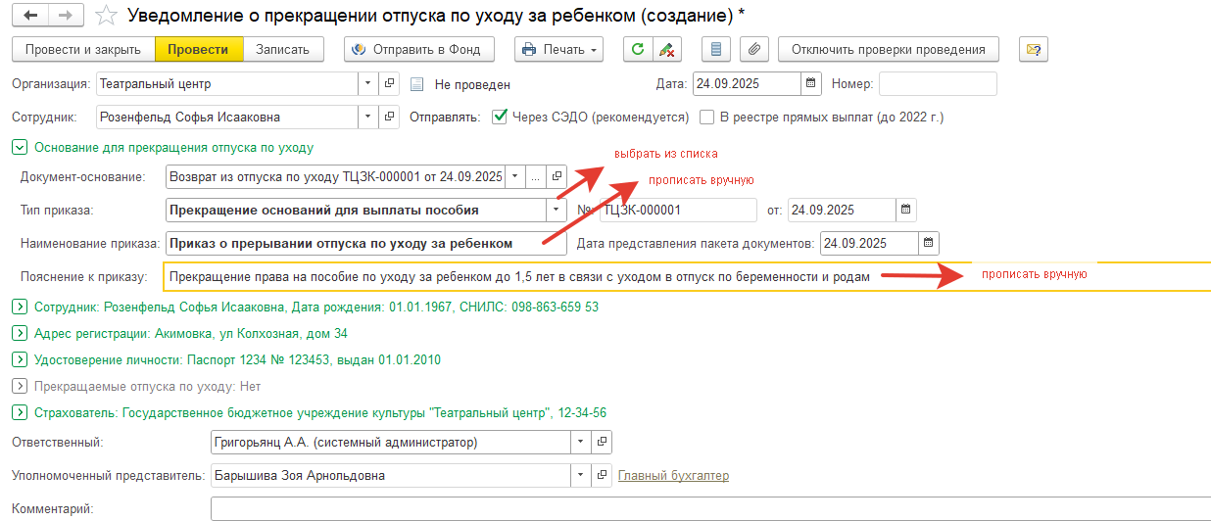Collapse Основание для прекращения отпуска section
The image size is (1211, 521).
19,148
